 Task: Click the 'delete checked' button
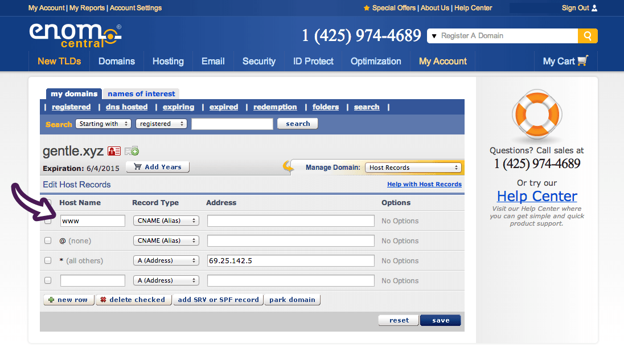pos(134,300)
